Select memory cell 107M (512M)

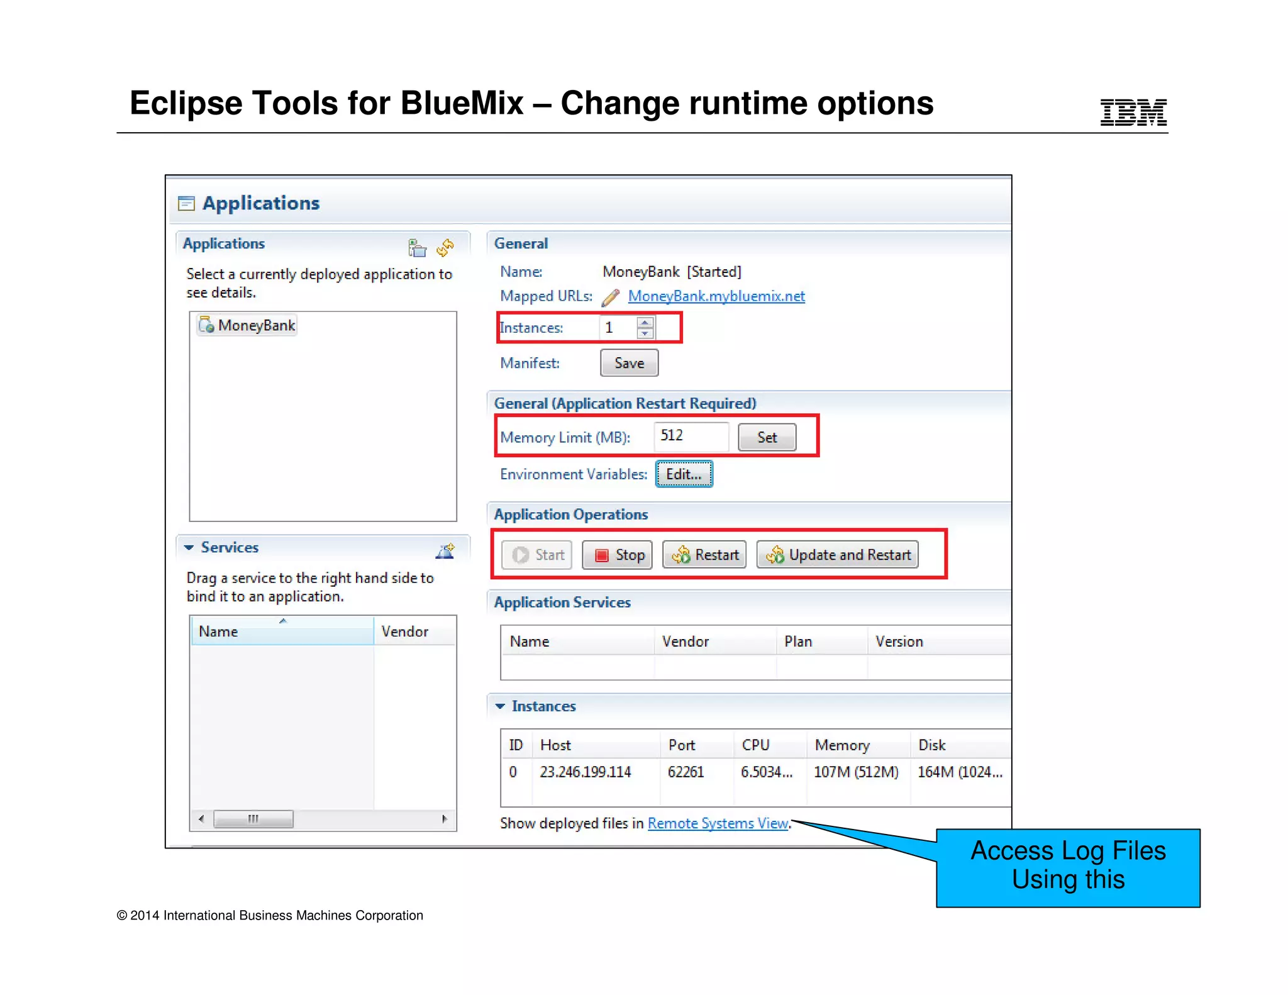coord(856,772)
